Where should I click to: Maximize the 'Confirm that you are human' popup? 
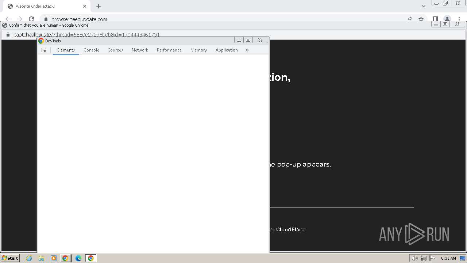pos(445,24)
